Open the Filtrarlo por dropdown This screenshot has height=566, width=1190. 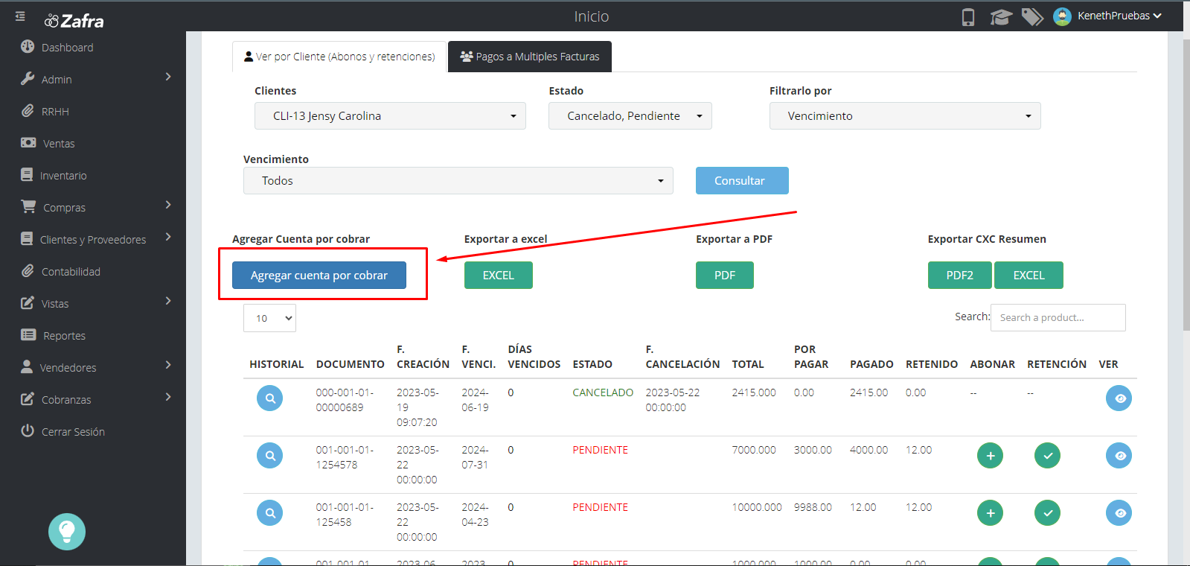[905, 116]
